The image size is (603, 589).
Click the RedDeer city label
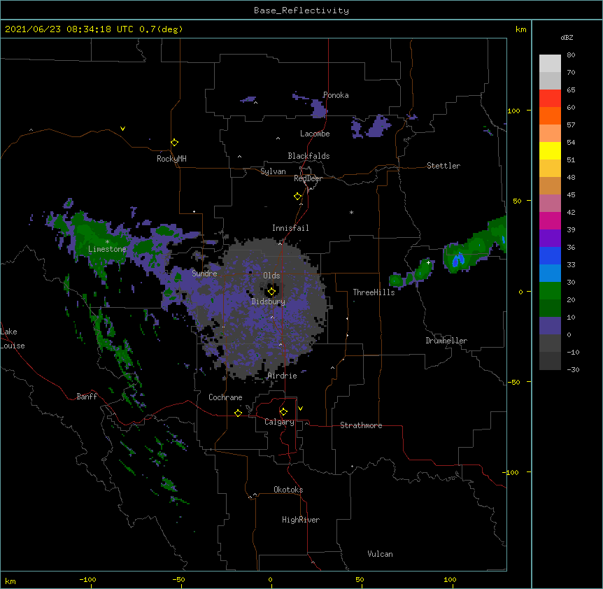coord(308,178)
